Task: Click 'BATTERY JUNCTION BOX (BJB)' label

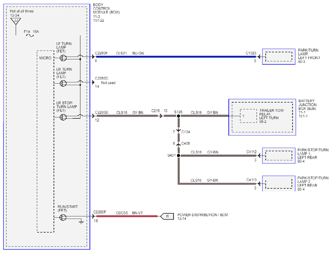Action: coord(308,105)
